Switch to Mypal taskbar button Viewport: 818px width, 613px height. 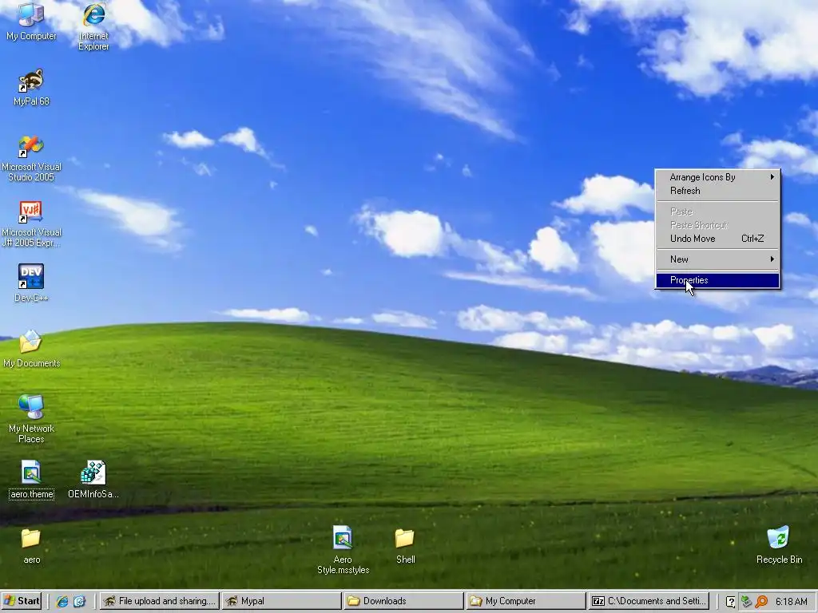tap(282, 601)
